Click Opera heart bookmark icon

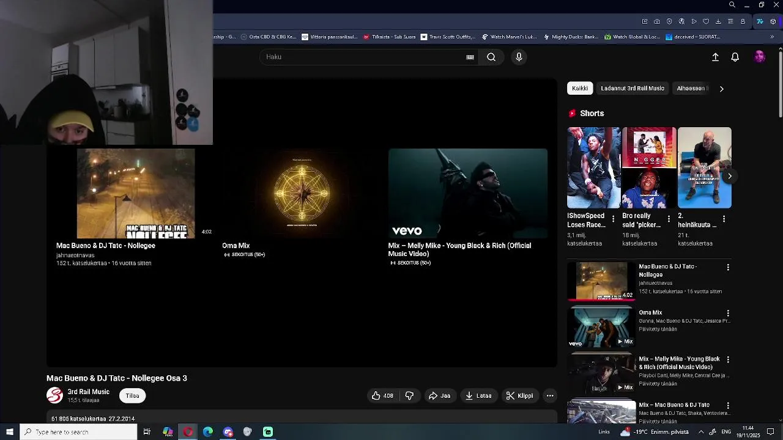706,21
